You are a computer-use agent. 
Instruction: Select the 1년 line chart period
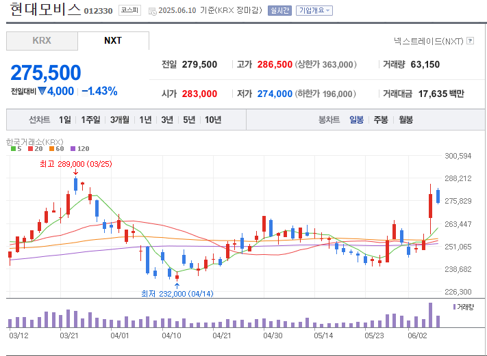pyautogui.click(x=145, y=120)
